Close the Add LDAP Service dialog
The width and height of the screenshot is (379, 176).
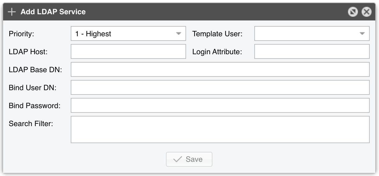tap(366, 12)
